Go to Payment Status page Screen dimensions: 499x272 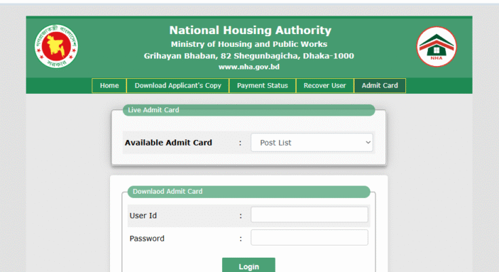pos(262,86)
